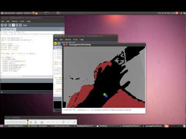Click Run button in RGBDepthTest Processing window
The image size is (186, 139).
2,25
